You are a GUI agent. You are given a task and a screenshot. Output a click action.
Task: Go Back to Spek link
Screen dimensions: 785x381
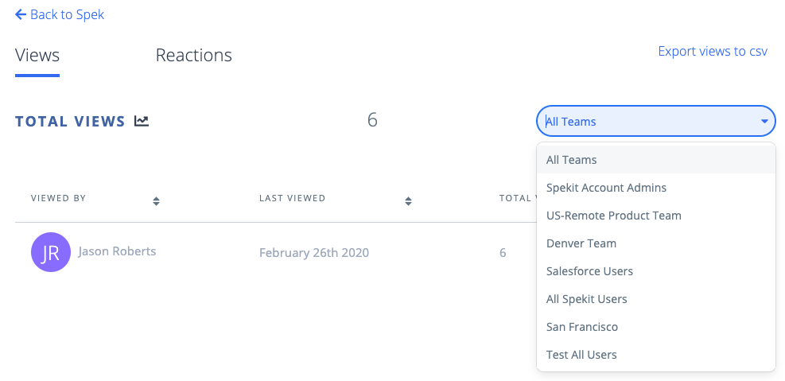60,14
